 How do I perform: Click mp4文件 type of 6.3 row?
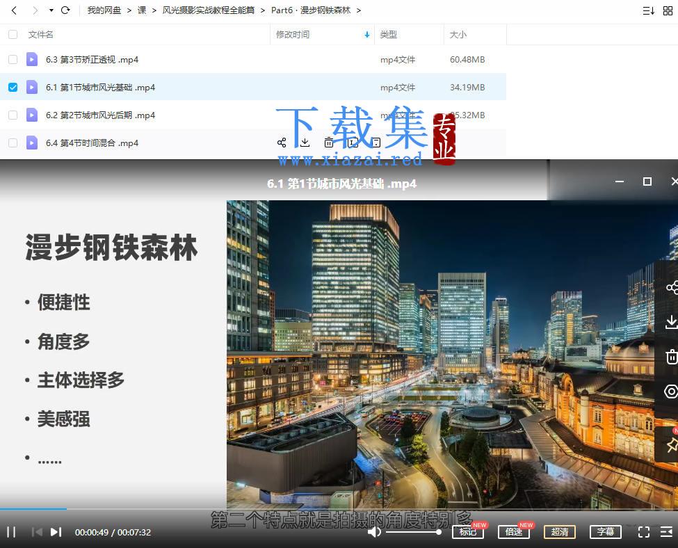398,60
